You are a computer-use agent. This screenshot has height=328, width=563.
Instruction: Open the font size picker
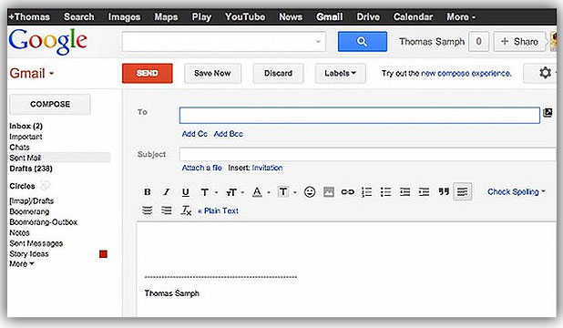click(x=235, y=192)
